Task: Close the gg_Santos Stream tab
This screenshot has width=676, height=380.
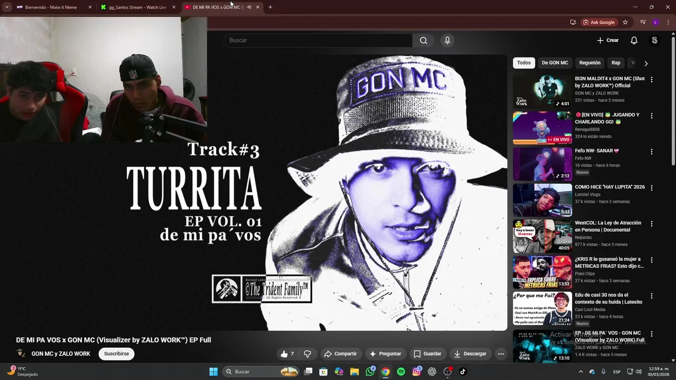Action: [174, 7]
